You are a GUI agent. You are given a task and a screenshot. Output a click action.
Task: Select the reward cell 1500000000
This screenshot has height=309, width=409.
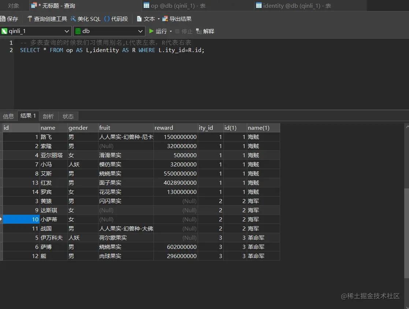(175, 137)
